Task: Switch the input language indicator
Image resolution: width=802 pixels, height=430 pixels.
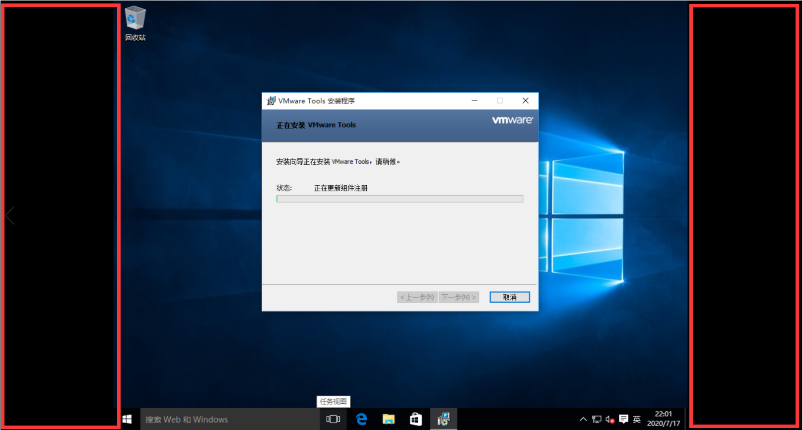Action: tap(637, 419)
